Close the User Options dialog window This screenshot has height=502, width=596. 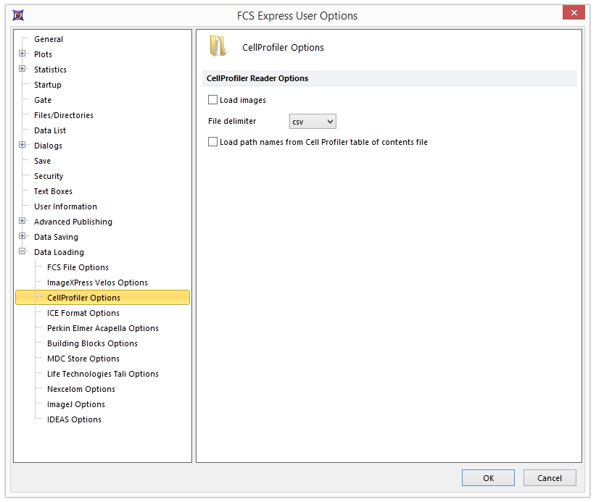[x=574, y=14]
